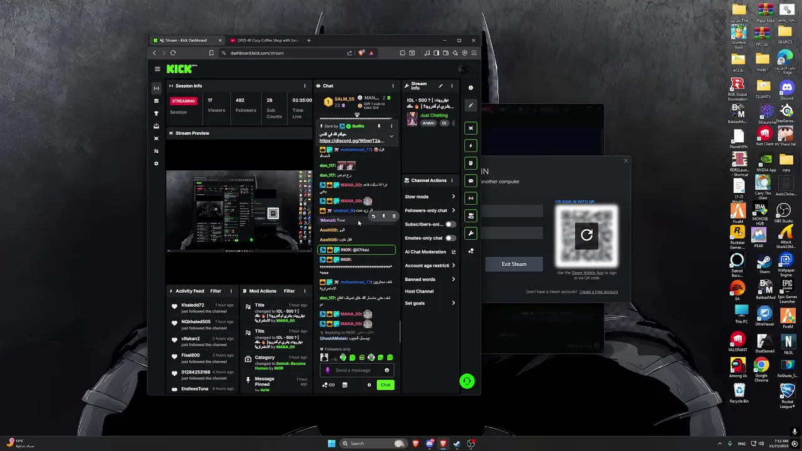The width and height of the screenshot is (802, 451).
Task: Click the Stream Preview video thumbnail
Action: pyautogui.click(x=239, y=210)
